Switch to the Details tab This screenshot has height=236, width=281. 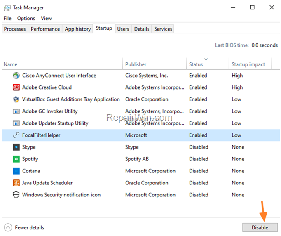click(x=142, y=29)
